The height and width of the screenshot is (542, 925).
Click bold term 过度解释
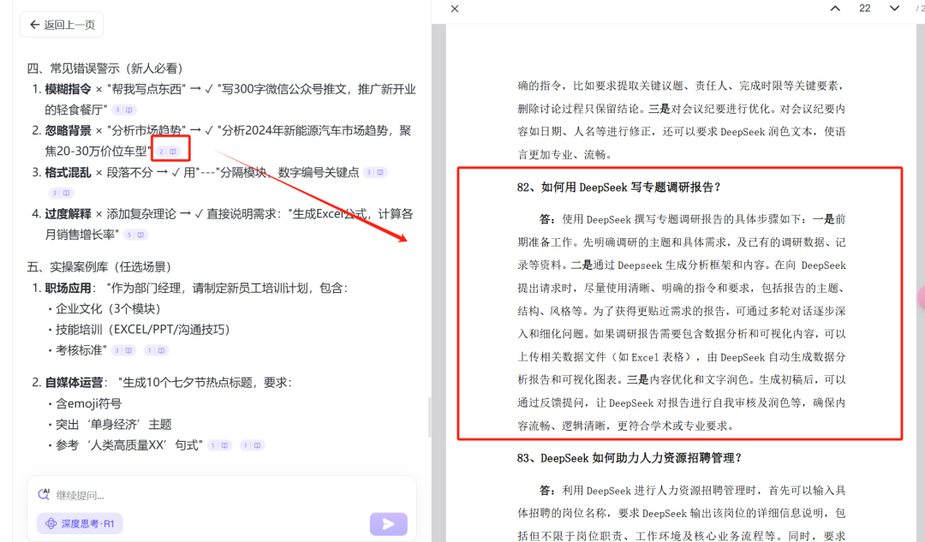tap(68, 213)
